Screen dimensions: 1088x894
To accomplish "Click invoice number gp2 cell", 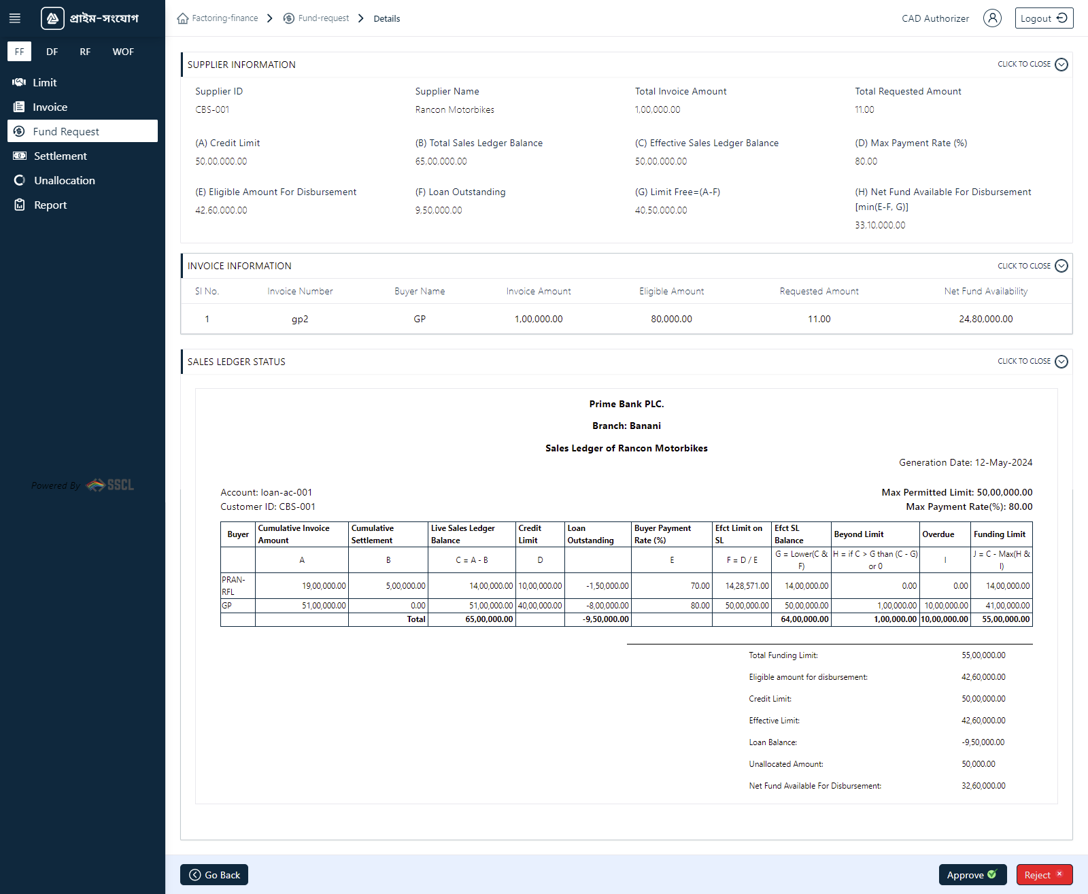I will 300,319.
